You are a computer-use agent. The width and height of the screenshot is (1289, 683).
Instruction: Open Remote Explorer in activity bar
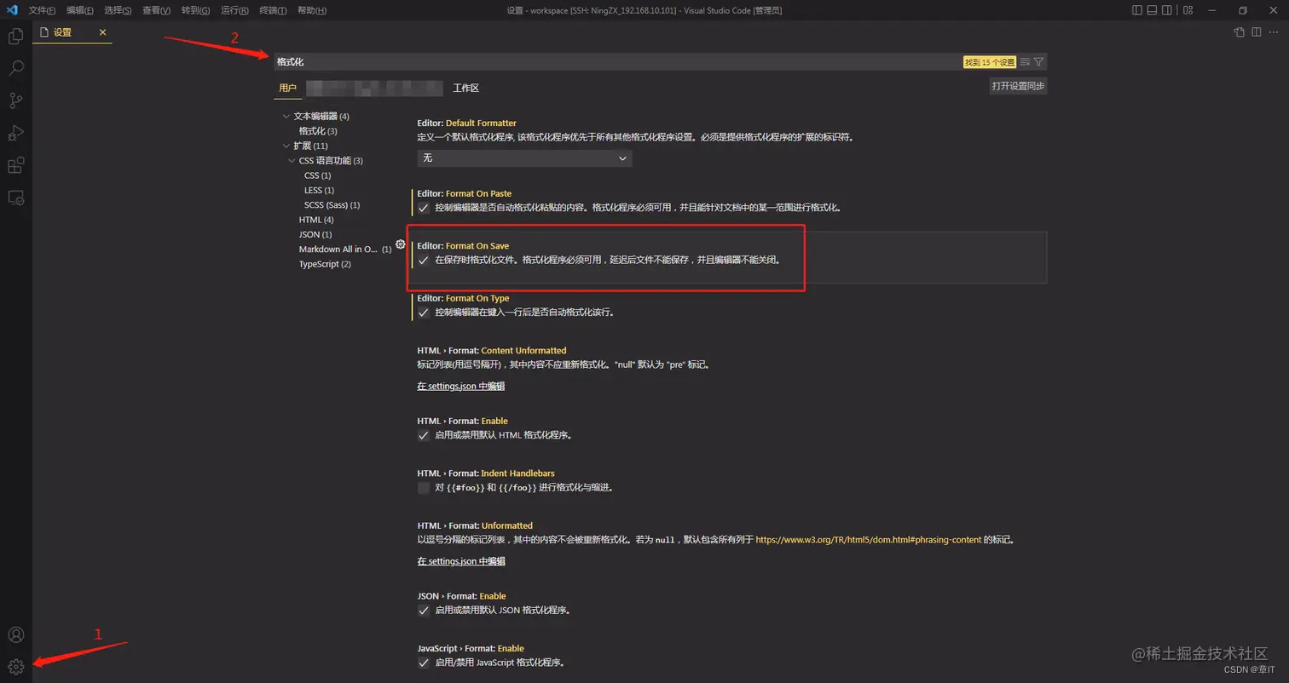(15, 198)
